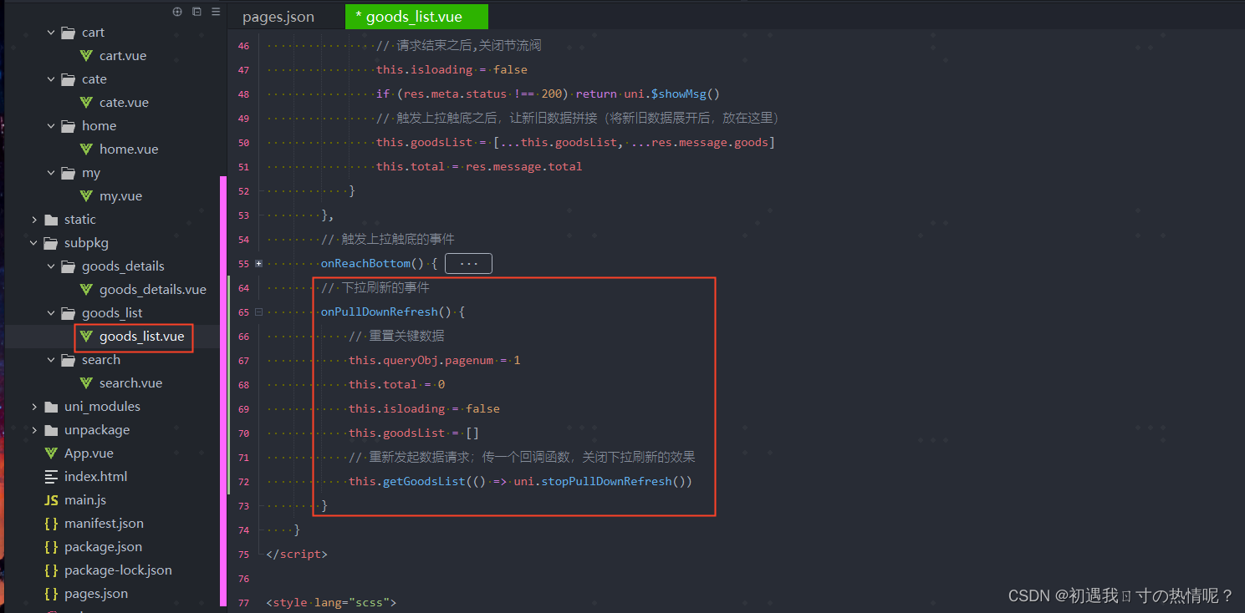Click the braces icon beside package.json
This screenshot has height=613, width=1245.
tap(51, 547)
